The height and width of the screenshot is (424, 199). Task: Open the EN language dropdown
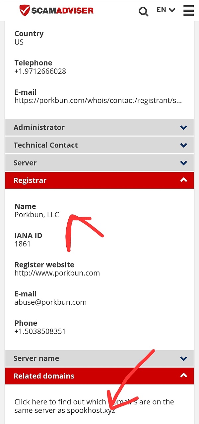166,10
